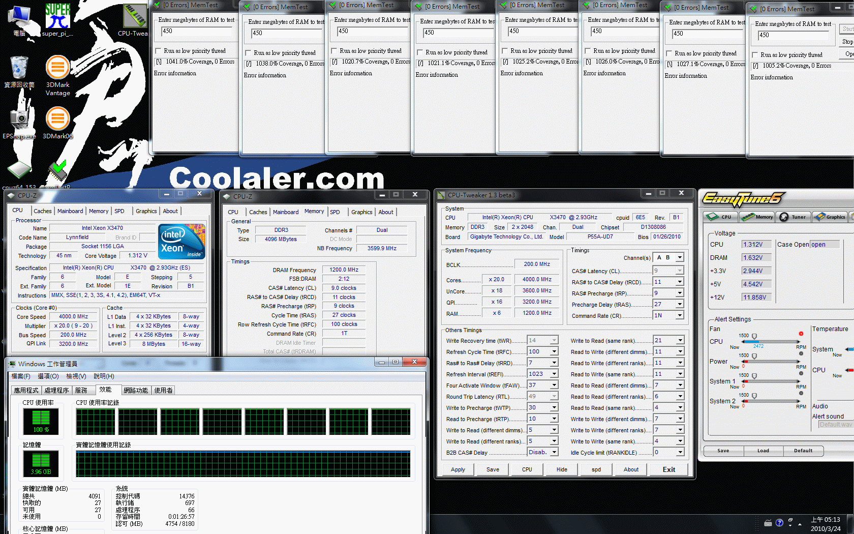Select the cpuz64_153 desktop icon
This screenshot has height=534, width=854.
pyautogui.click(x=19, y=174)
